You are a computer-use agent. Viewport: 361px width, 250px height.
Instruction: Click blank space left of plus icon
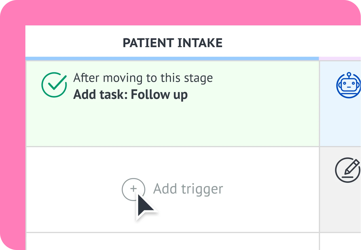74,189
